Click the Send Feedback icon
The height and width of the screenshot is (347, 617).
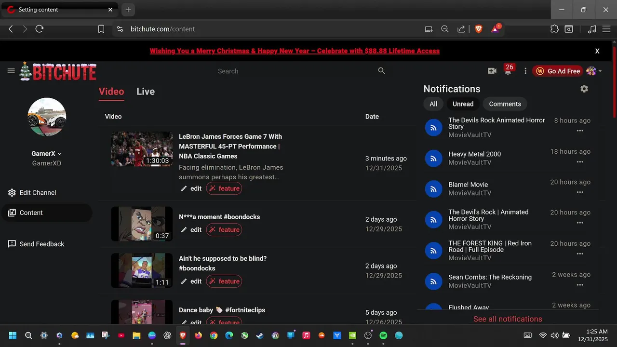point(12,244)
